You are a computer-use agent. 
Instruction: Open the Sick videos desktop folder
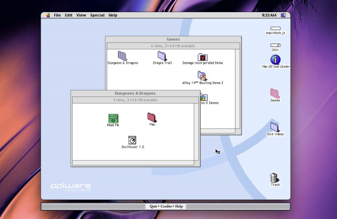click(275, 127)
